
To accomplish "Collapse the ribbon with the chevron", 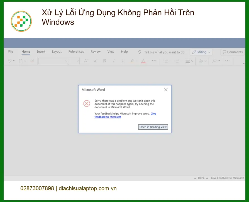I will point(244,64).
